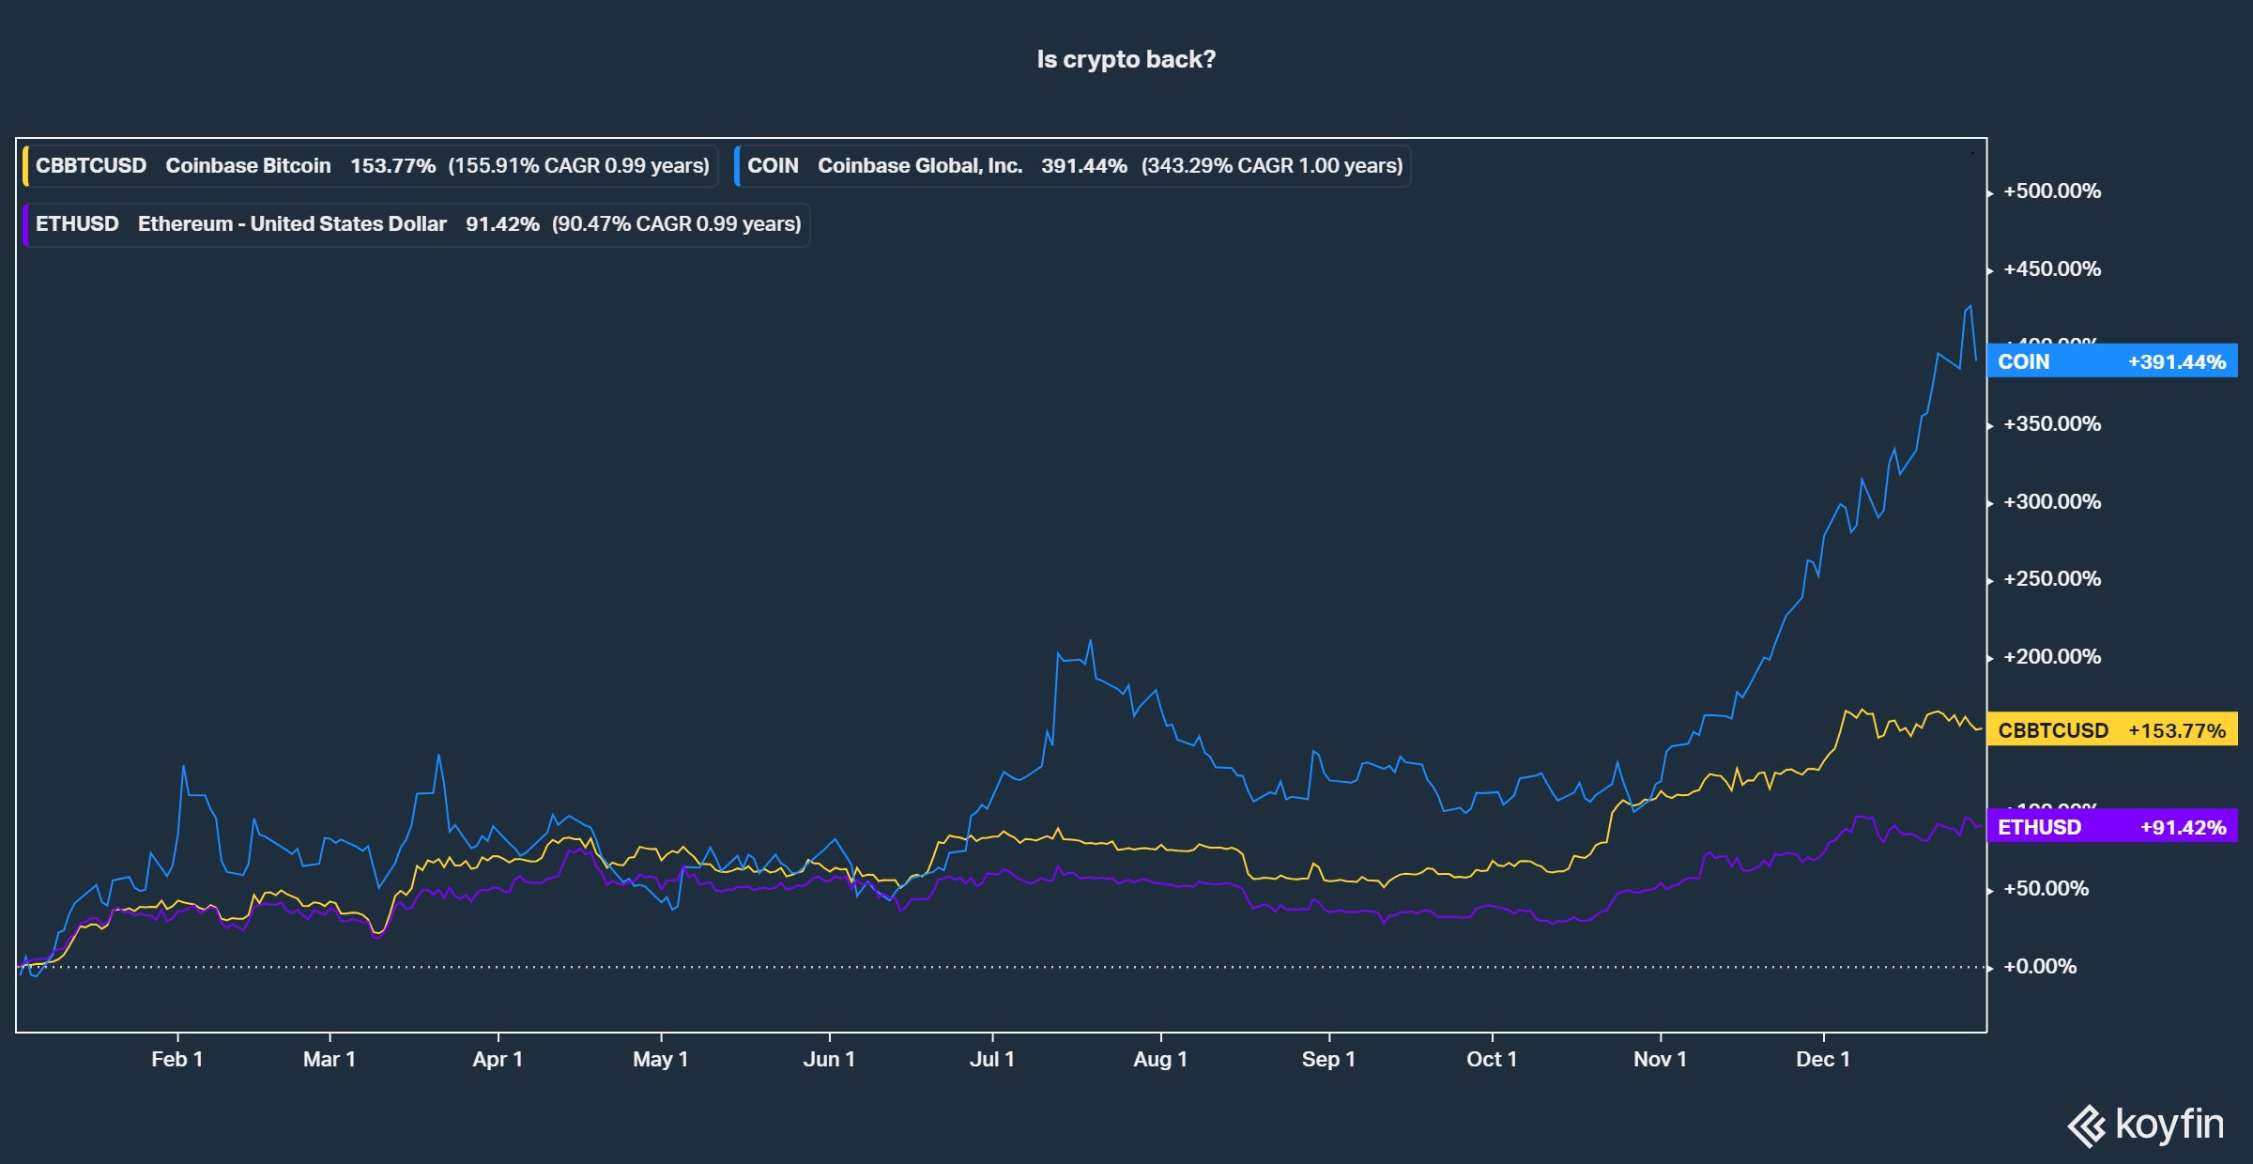
Task: Click the '343.29% CAGR 1.00 years' text
Action: click(x=1272, y=166)
